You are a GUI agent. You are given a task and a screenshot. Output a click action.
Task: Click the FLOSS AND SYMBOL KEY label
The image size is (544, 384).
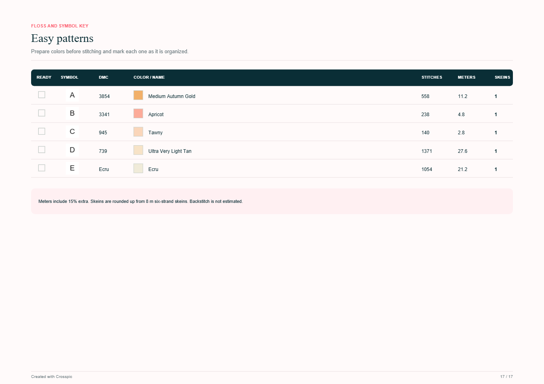click(x=60, y=26)
